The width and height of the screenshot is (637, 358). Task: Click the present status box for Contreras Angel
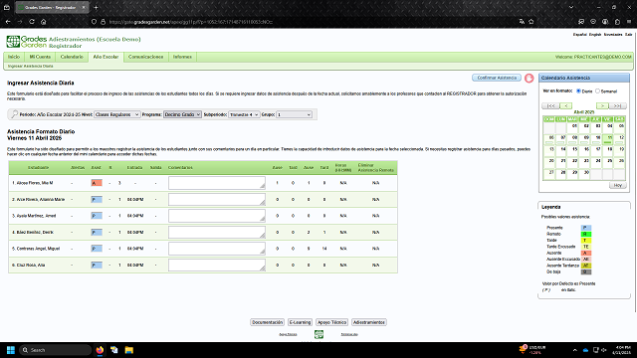[97, 249]
